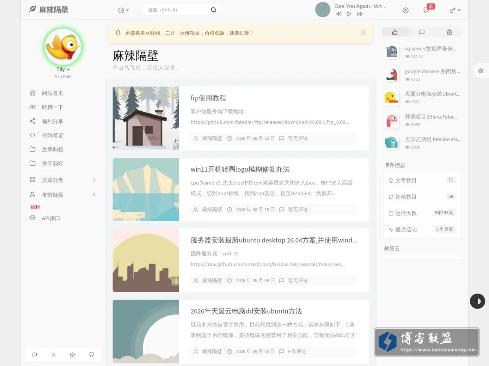The height and width of the screenshot is (366, 489).
Task: Switch to the comments tab in sidebar
Action: (422, 32)
